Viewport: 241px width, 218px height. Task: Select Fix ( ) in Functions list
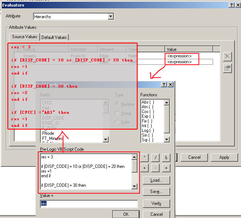(x=147, y=121)
